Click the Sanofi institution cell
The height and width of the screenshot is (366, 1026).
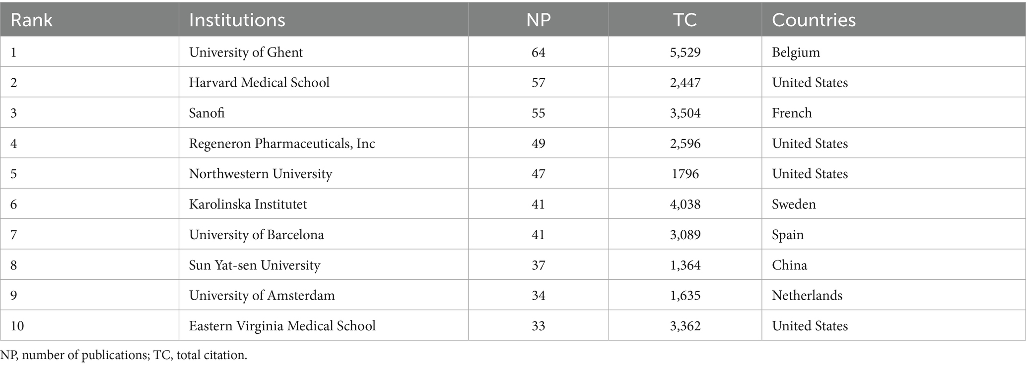(207, 113)
